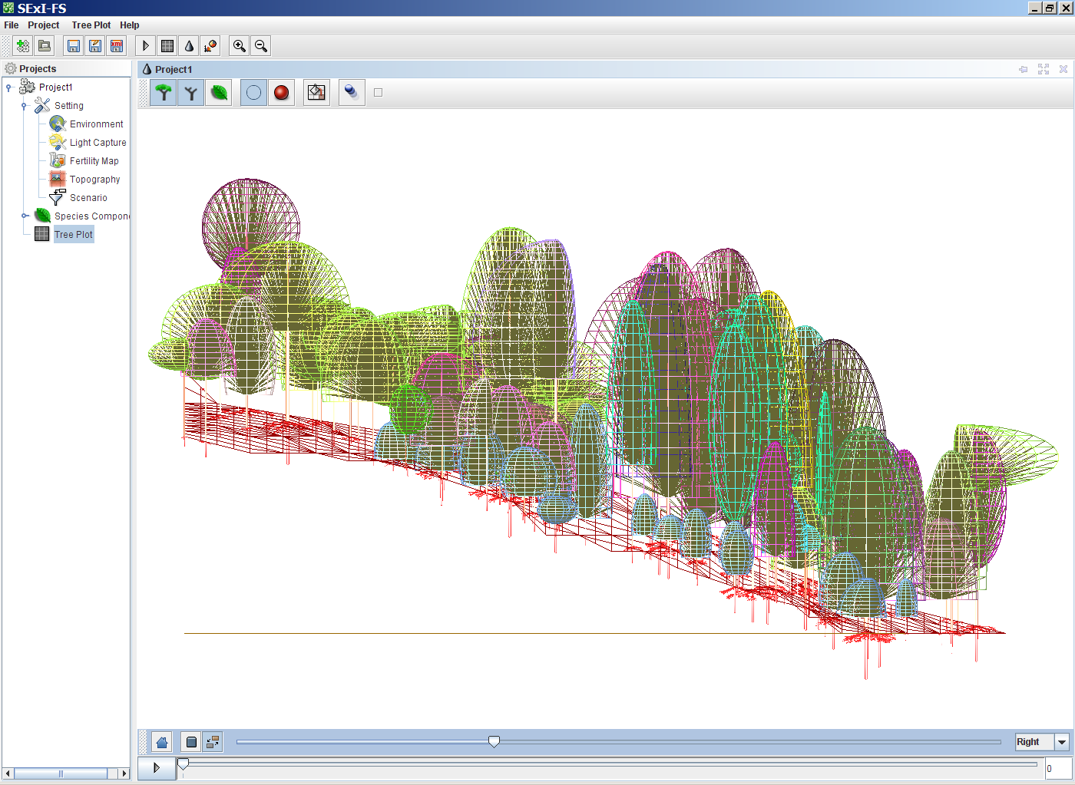Reset view with the home icon
Screen dimensions: 1075x785
pyautogui.click(x=162, y=742)
